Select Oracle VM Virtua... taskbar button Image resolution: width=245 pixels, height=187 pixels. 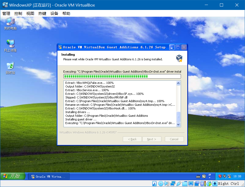(x=49, y=177)
